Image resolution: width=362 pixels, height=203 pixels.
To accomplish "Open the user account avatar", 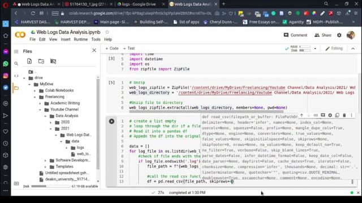I will point(351,35).
